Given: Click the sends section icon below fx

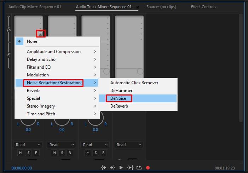Looking at the screenshot, I should pos(9,55).
